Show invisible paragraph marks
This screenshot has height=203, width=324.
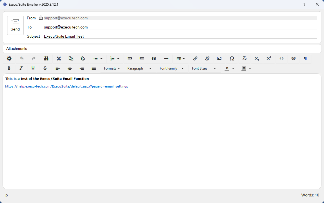coord(305,58)
